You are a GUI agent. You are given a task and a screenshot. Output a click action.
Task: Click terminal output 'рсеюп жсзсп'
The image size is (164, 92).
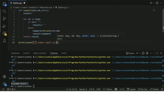[x=20, y=84]
